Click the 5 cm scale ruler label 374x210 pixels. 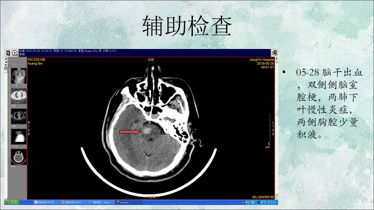(268, 145)
